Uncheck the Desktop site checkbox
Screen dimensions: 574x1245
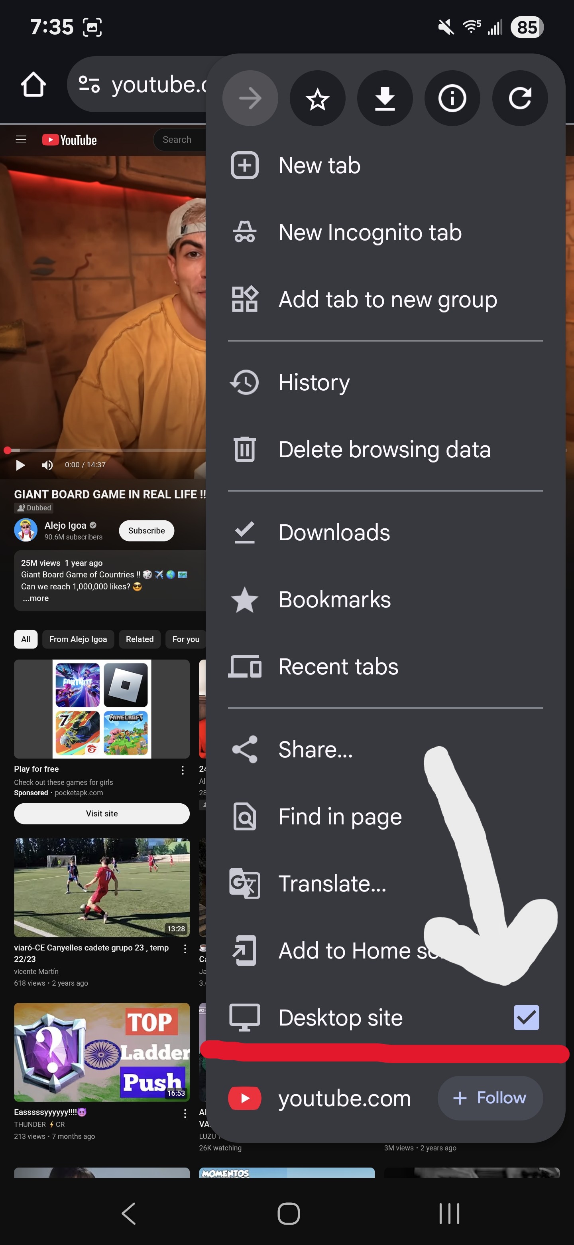526,1018
